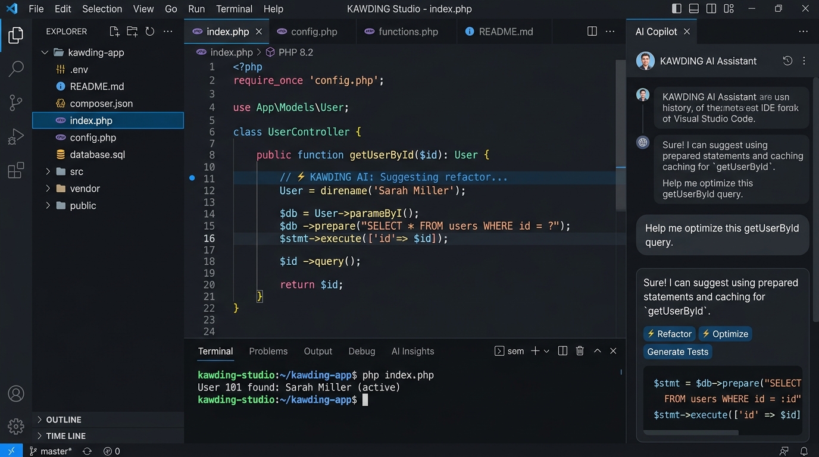This screenshot has height=457, width=819.
Task: Open the new terminal profile dropdown
Action: pyautogui.click(x=546, y=351)
